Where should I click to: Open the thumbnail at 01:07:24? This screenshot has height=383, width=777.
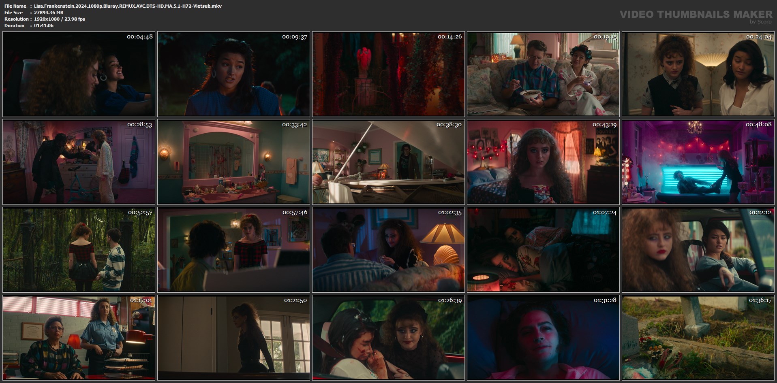543,250
